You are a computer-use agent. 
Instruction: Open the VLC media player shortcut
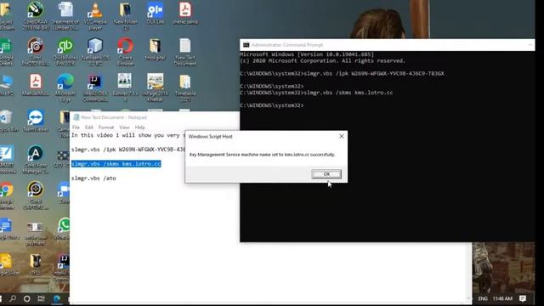[95, 15]
